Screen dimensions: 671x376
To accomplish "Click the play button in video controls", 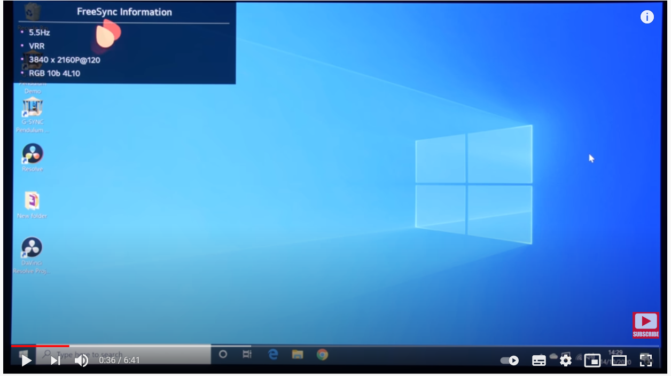I will tap(26, 361).
